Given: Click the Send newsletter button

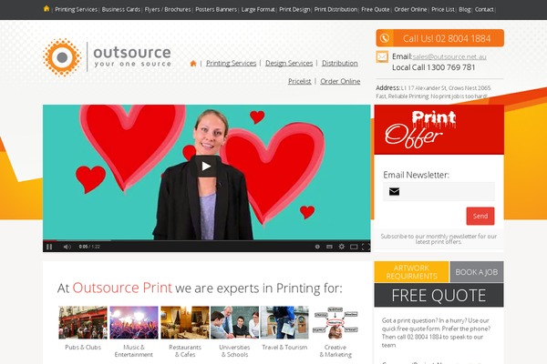Looking at the screenshot, I should (x=480, y=216).
